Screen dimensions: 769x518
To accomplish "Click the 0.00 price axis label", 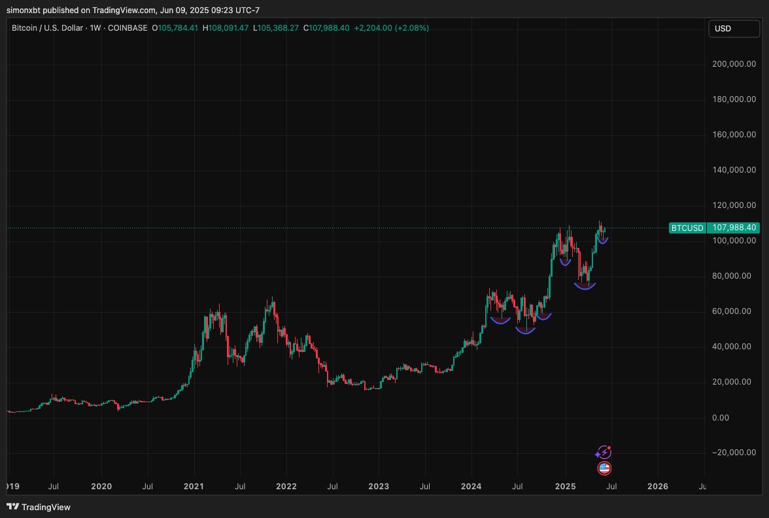I will pyautogui.click(x=721, y=417).
